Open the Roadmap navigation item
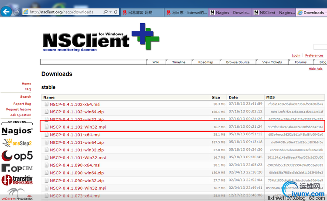Screen dimensions: 327x201 point(206,62)
